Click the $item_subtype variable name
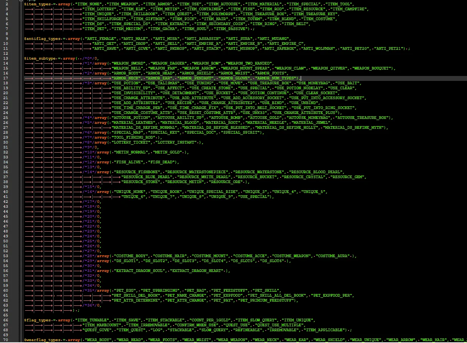The image size is (467, 343). point(40,58)
